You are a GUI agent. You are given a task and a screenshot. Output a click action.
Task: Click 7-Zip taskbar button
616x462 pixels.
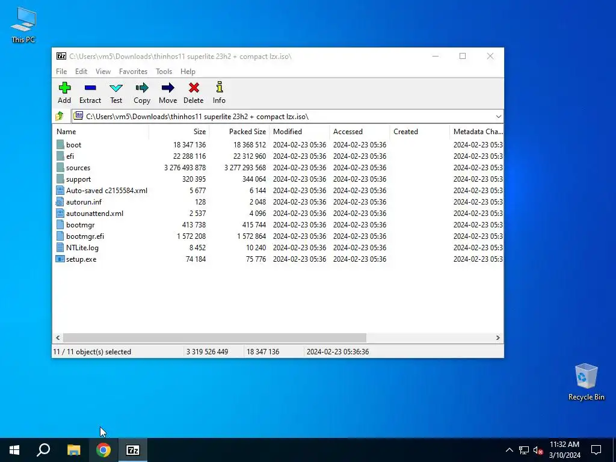[133, 450]
